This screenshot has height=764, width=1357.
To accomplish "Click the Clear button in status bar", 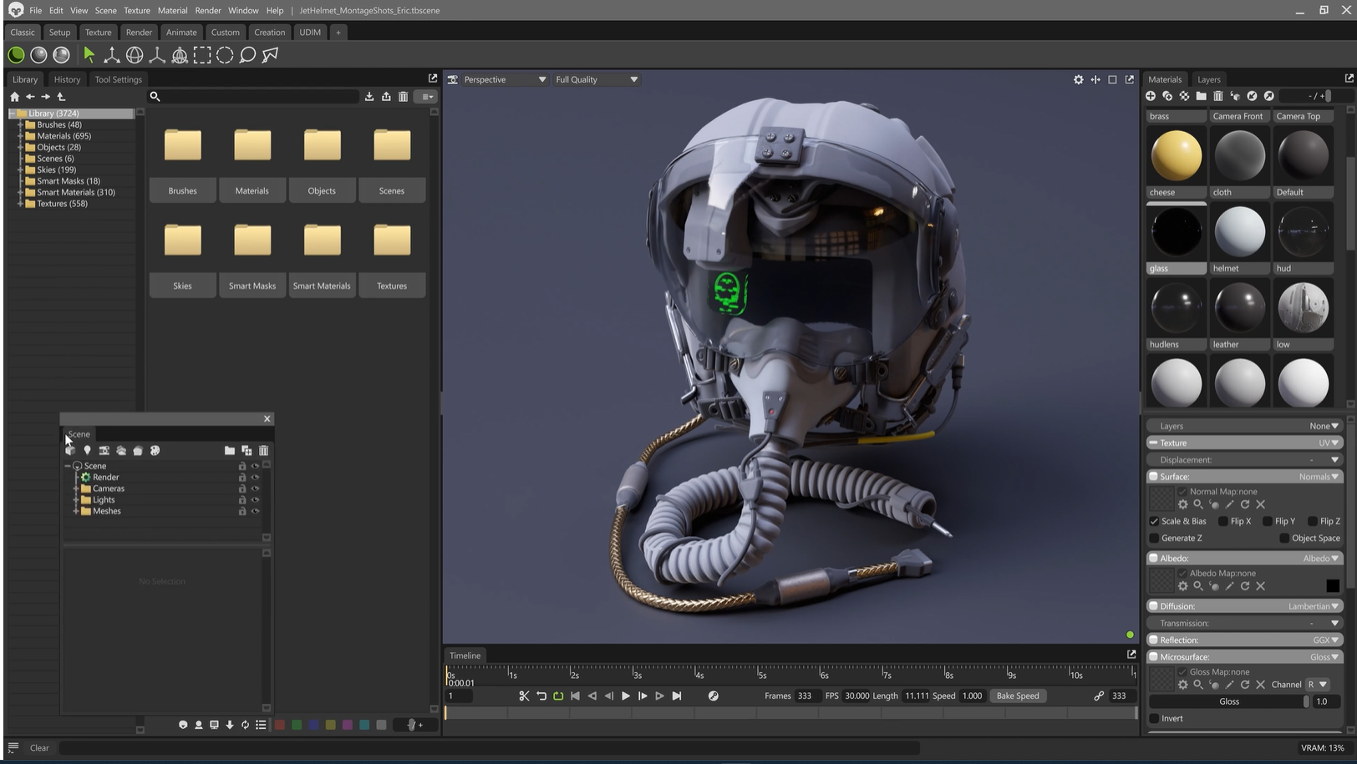I will click(39, 748).
